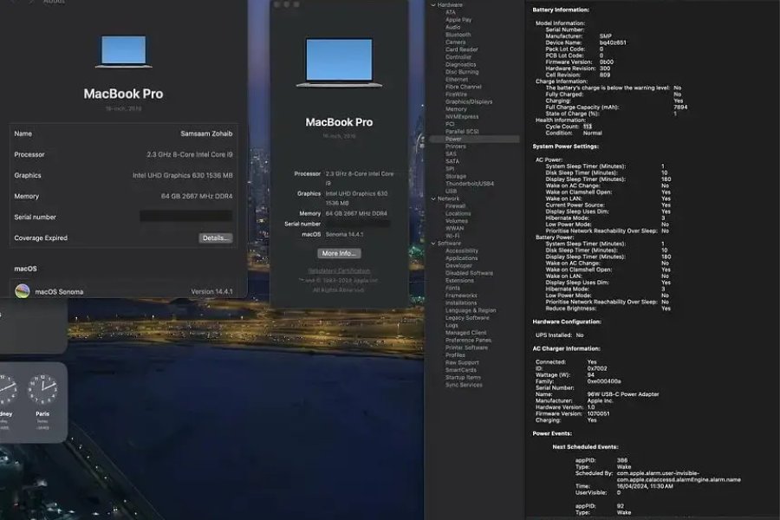The height and width of the screenshot is (520, 780).
Task: Click the macOS Sonoma logo icon
Action: (23, 291)
